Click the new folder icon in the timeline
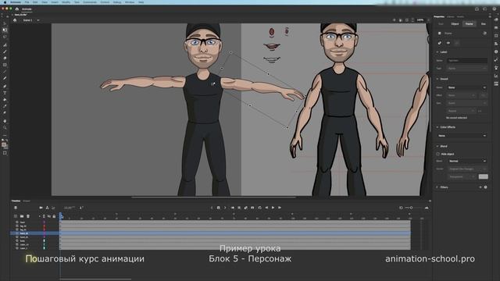500x281 pixels. pyautogui.click(x=22, y=216)
